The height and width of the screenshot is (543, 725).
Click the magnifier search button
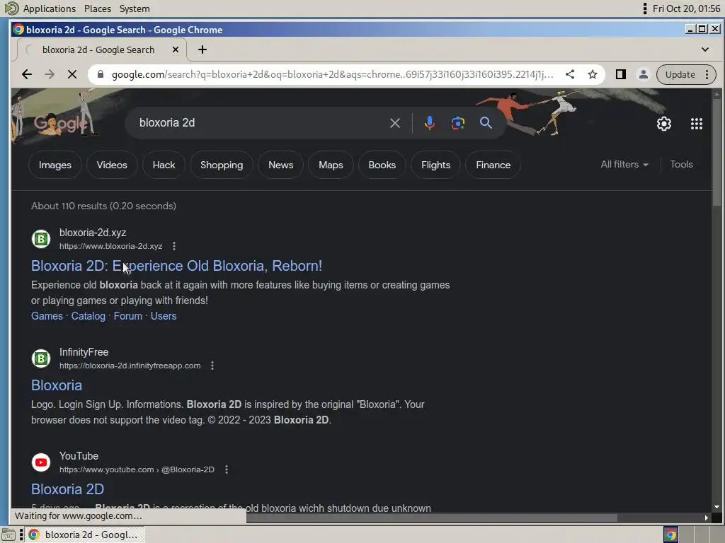pos(486,123)
